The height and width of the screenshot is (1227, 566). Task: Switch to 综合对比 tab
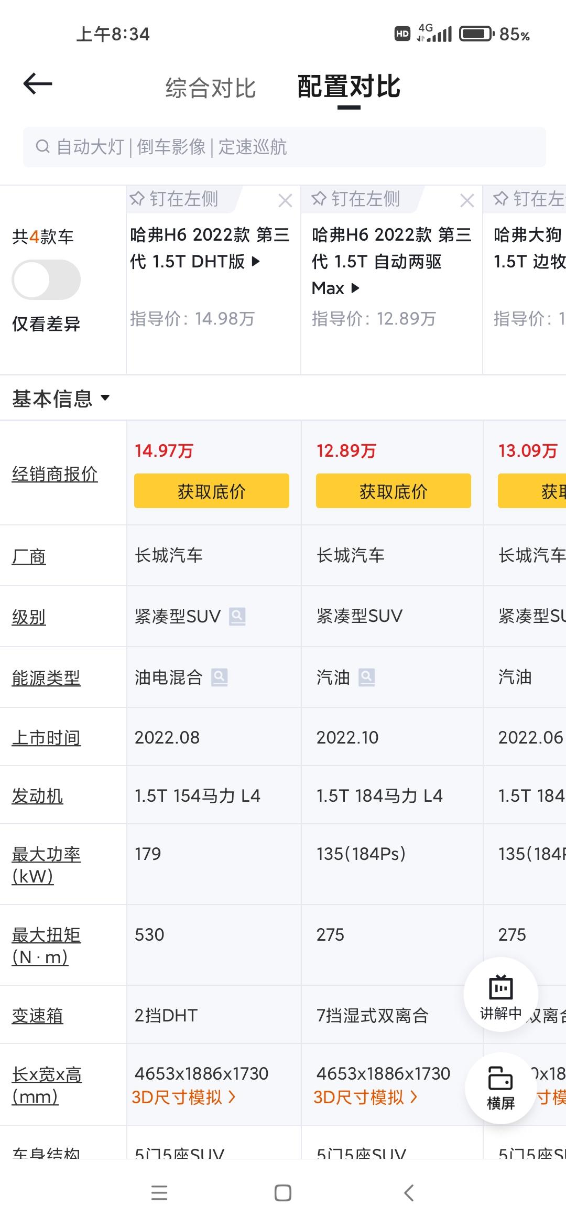211,88
